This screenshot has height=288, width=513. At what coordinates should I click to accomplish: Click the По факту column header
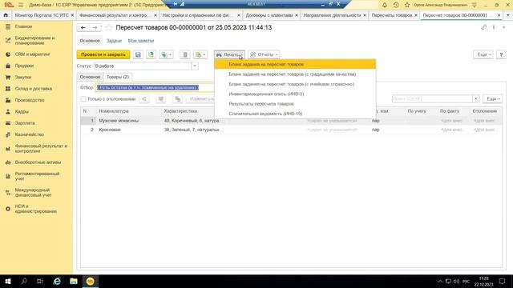(449, 111)
